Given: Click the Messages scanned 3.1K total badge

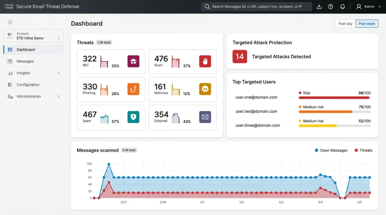Looking at the screenshot, I should click(x=129, y=150).
